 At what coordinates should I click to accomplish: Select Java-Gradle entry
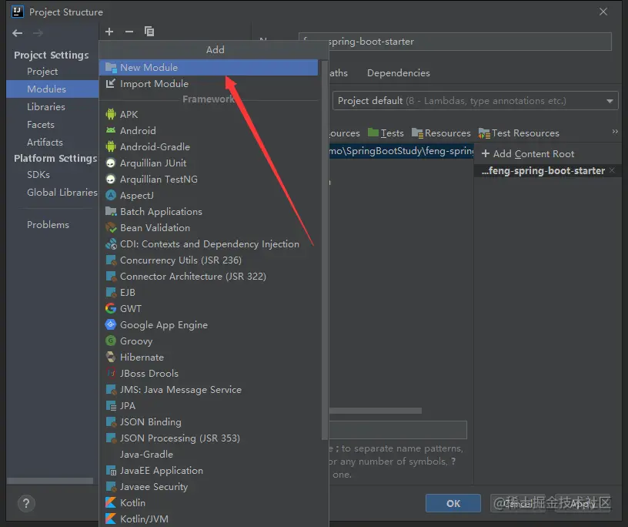click(x=209, y=454)
